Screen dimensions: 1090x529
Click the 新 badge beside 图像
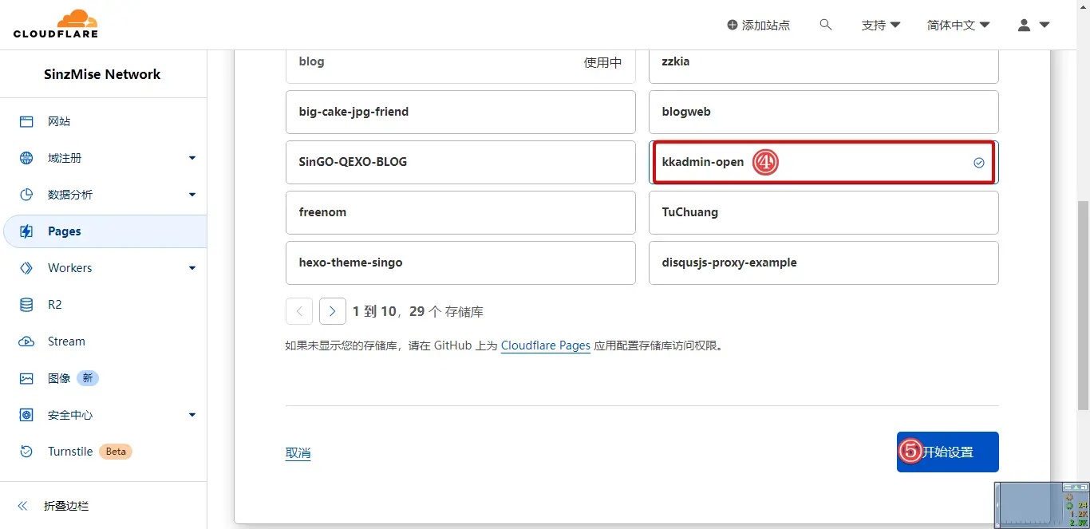point(88,378)
